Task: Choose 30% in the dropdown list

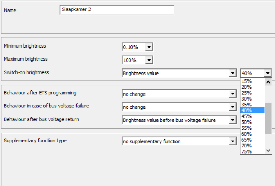Action: coord(252,99)
